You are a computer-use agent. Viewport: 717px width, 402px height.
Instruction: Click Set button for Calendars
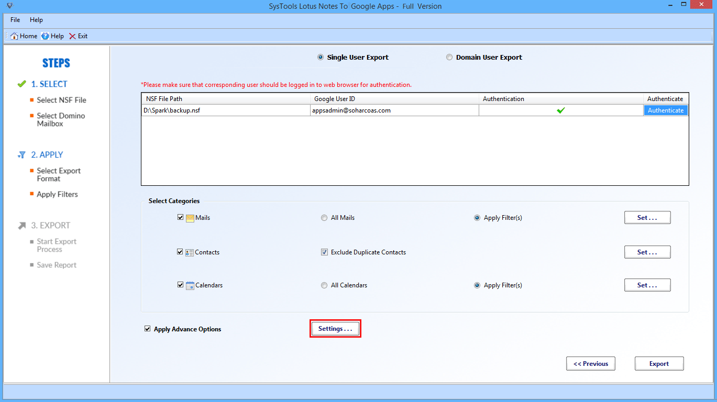(647, 285)
